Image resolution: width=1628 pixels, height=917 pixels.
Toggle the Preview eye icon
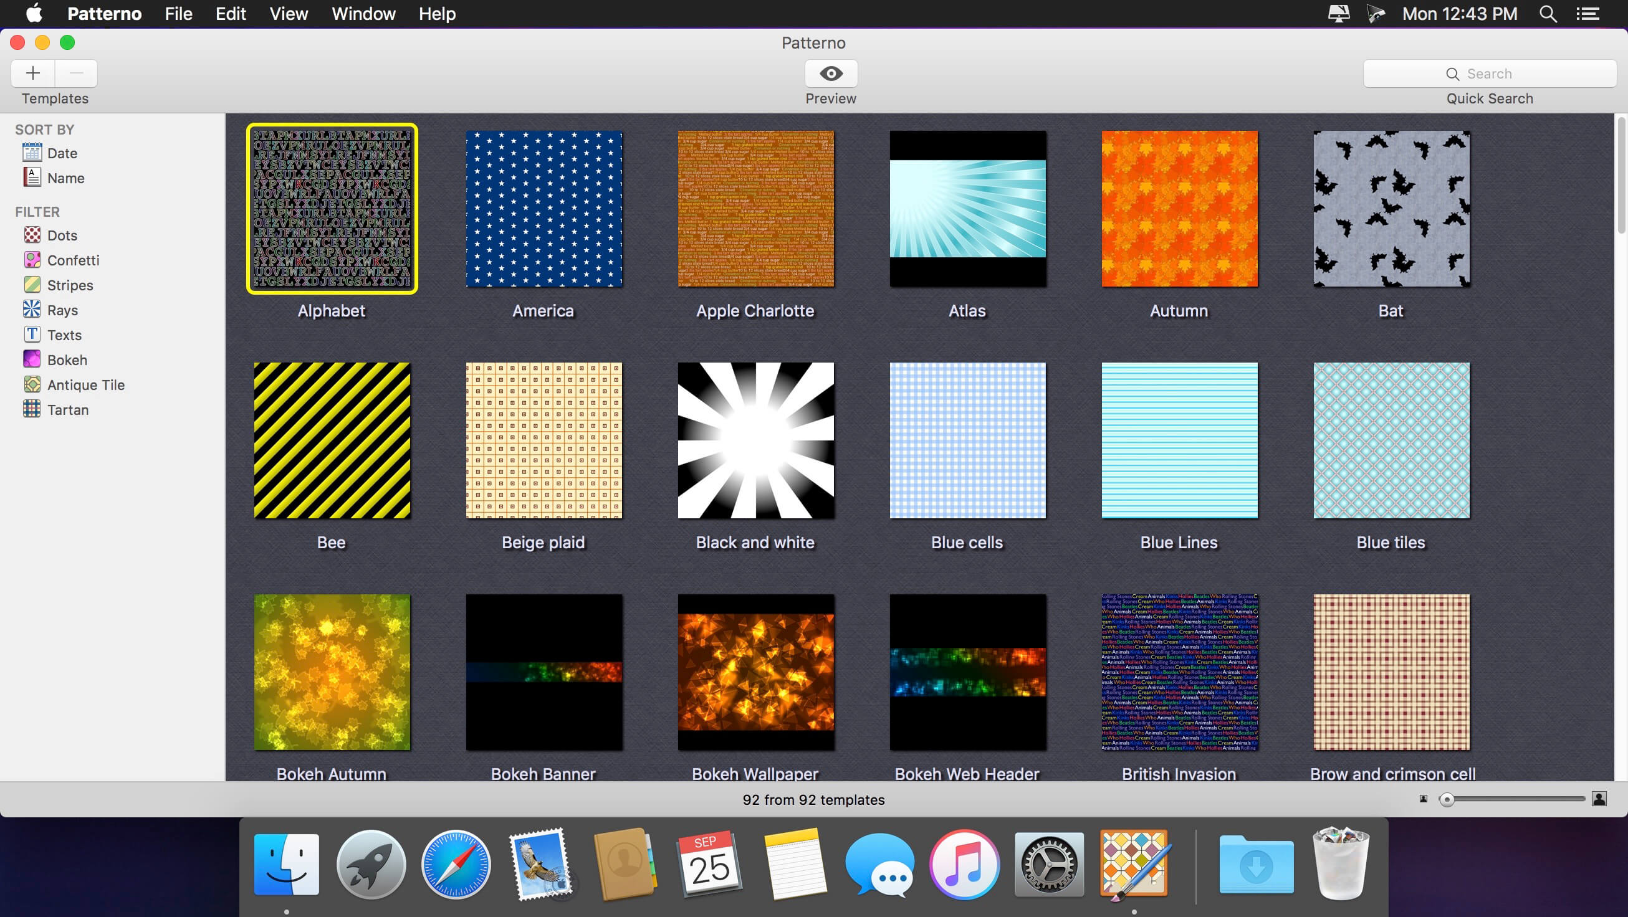pos(830,72)
